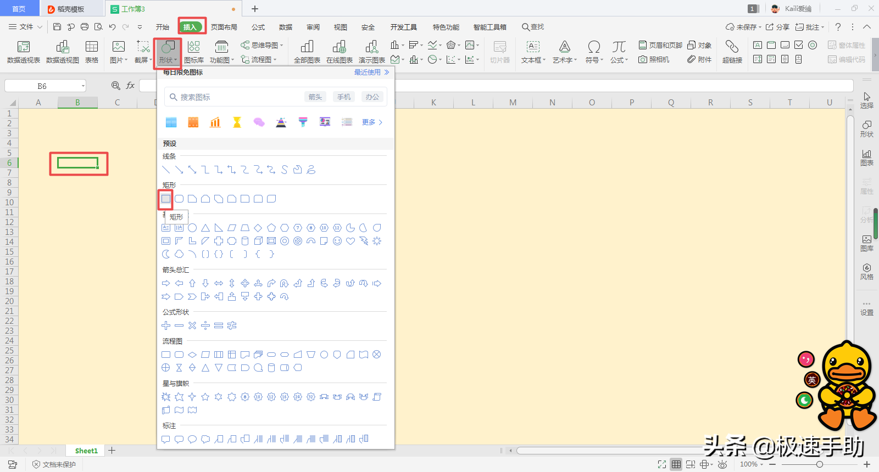Insert header and footer (页眉和页脚)
The width and height of the screenshot is (879, 472).
point(660,45)
